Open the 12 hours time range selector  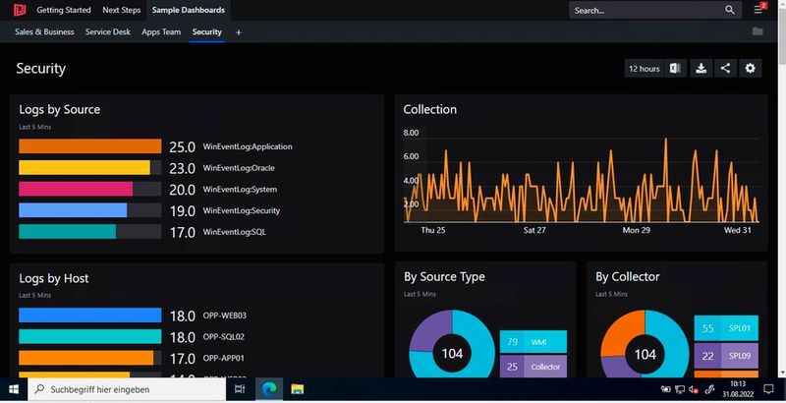click(644, 68)
